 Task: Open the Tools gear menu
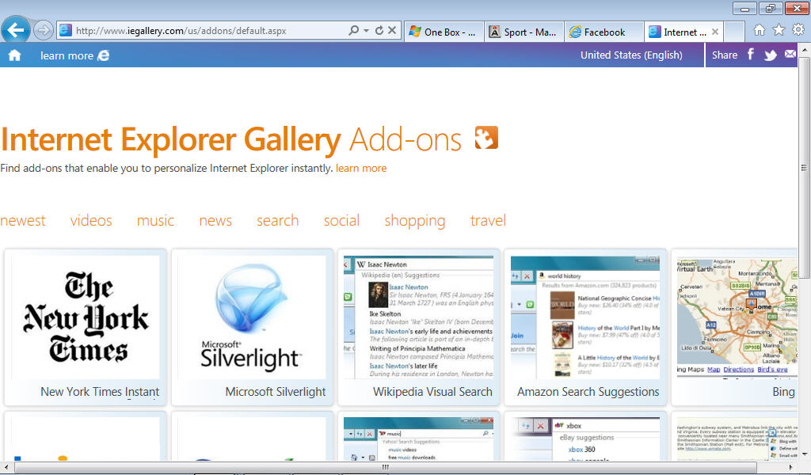[x=798, y=30]
